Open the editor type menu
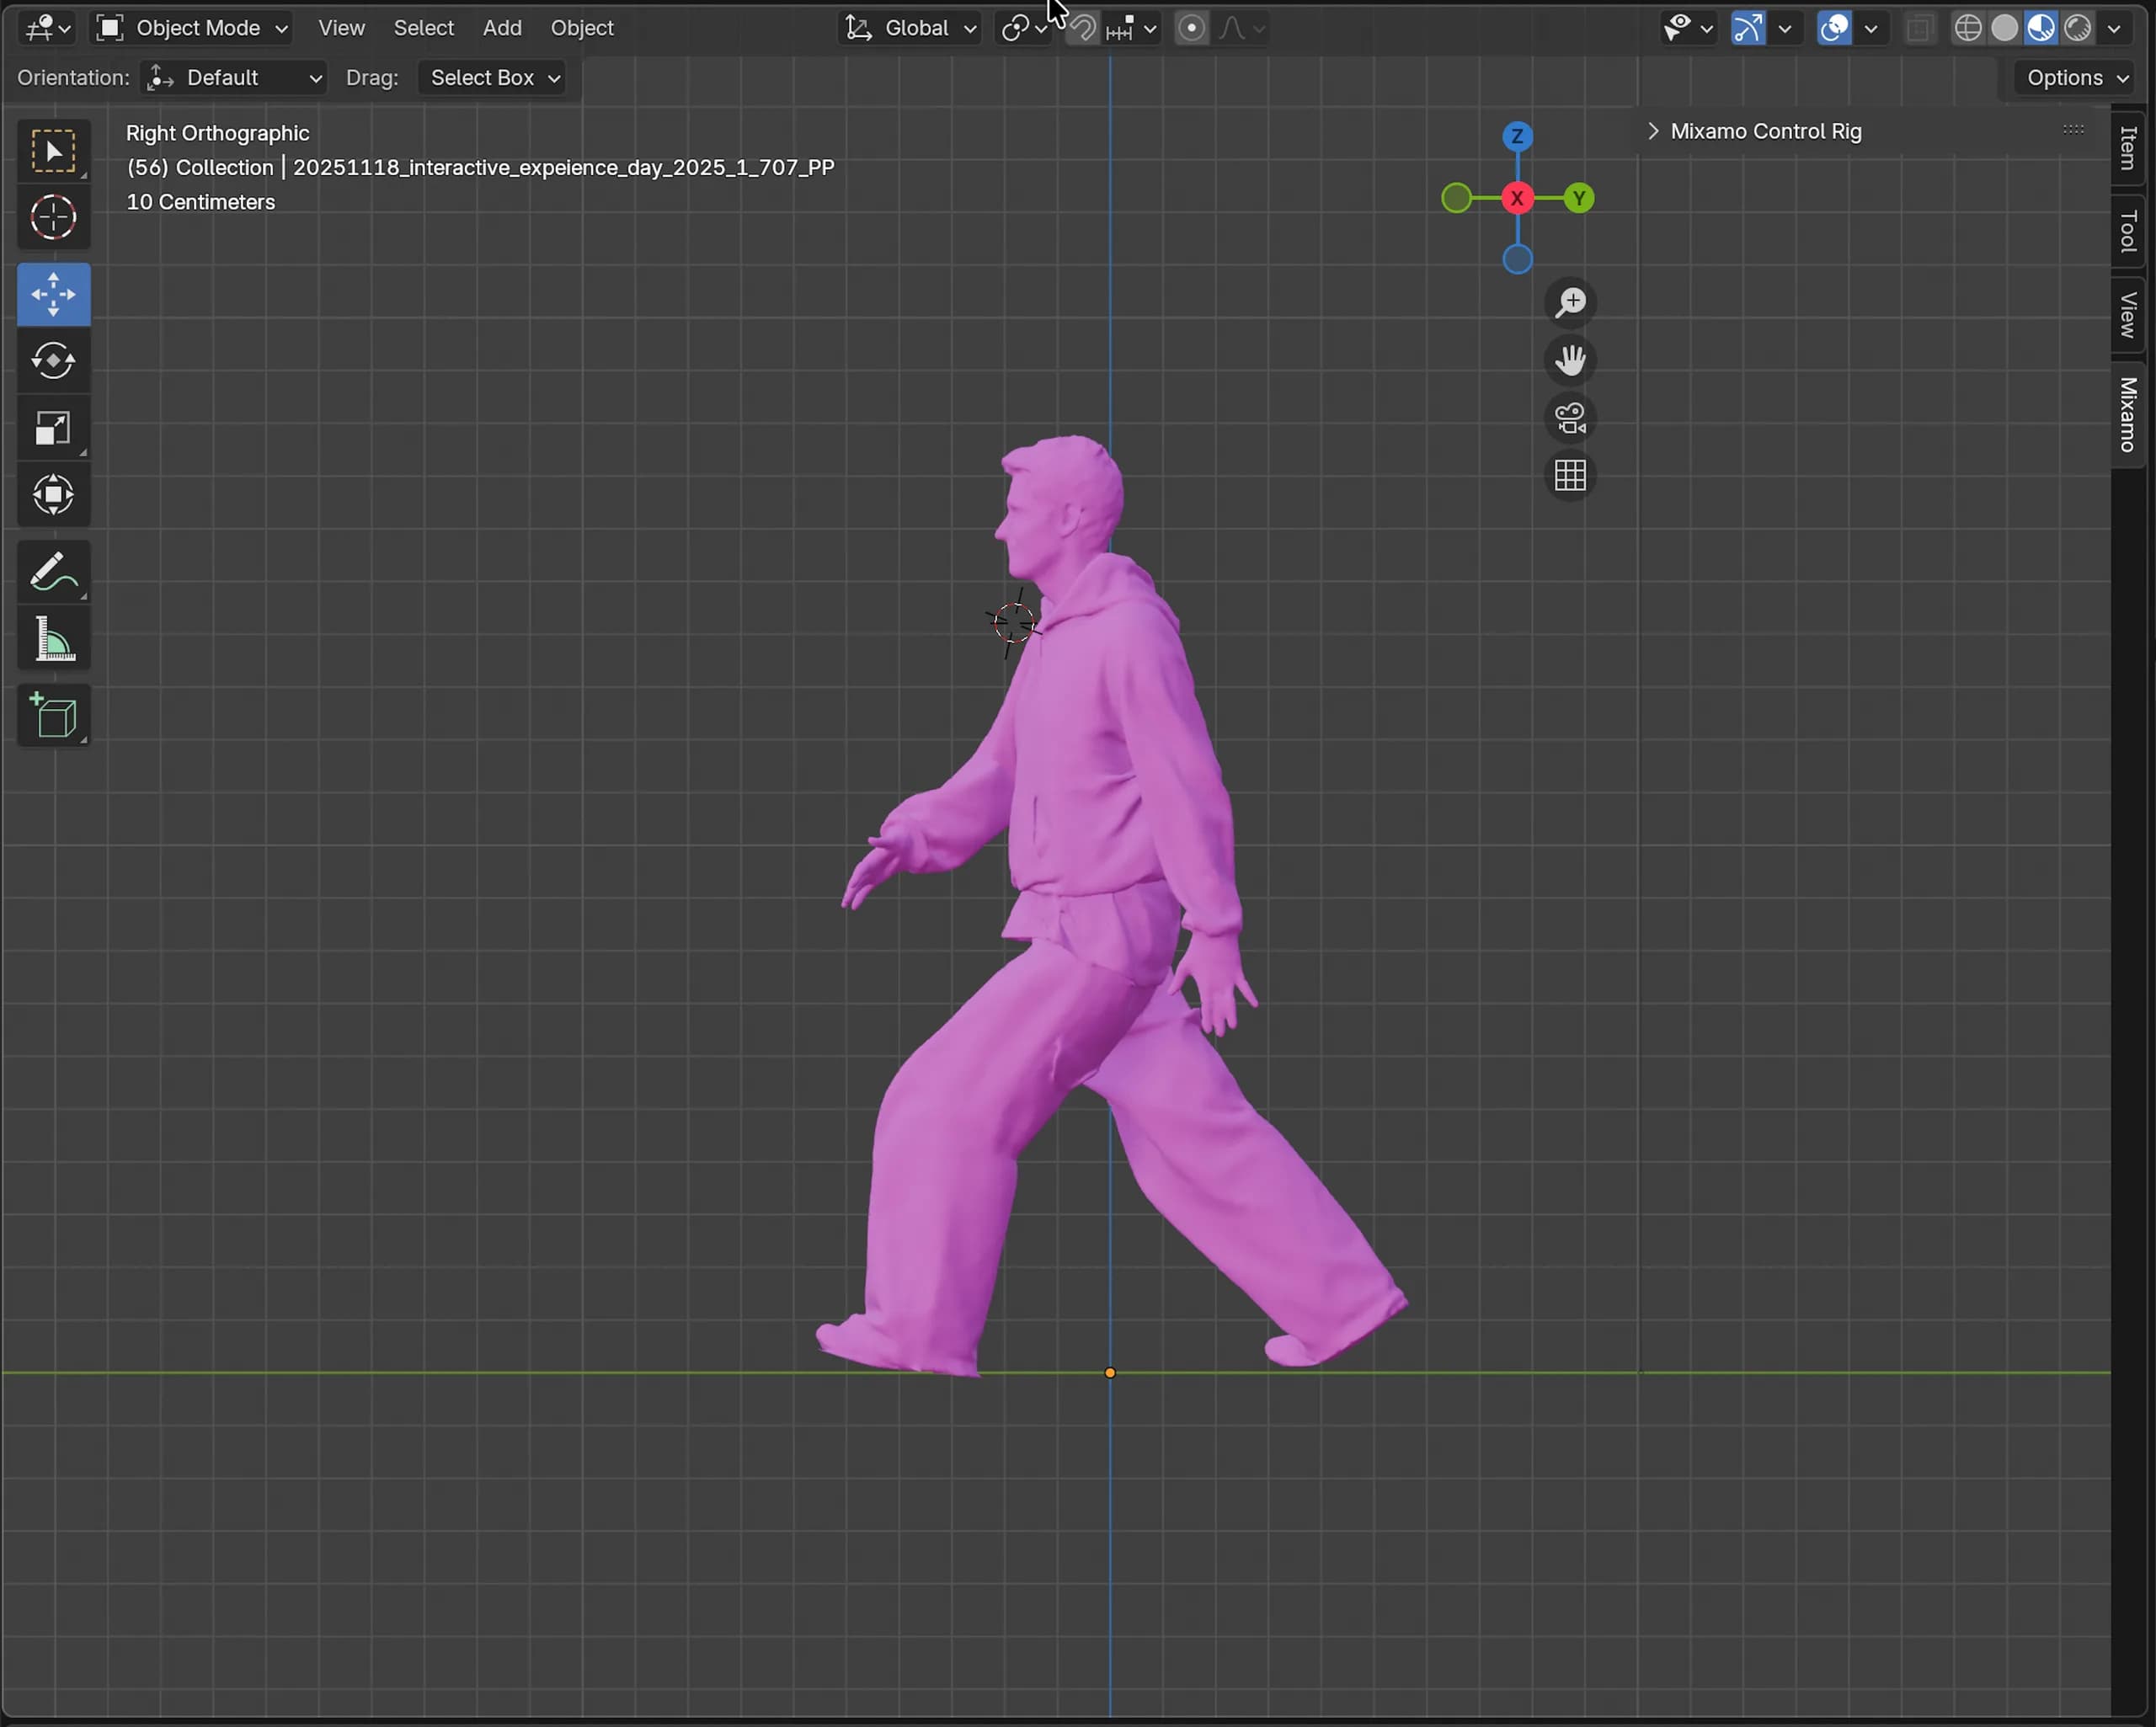This screenshot has width=2156, height=1727. tap(47, 28)
